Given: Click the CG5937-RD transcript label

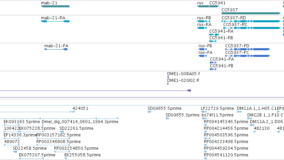Looking at the screenshot, I should [x=234, y=18].
